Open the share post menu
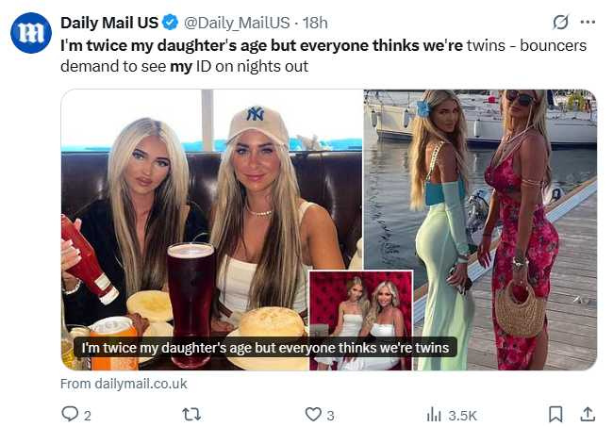Screen dimensions: 613x427 pyautogui.click(x=588, y=414)
